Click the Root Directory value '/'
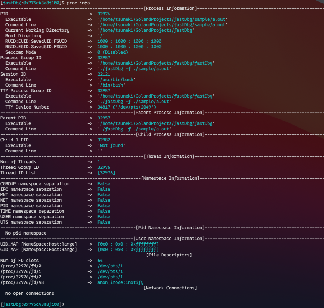This screenshot has width=324, height=308. point(101,36)
